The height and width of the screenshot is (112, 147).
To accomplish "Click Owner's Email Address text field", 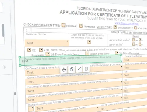I will pos(135,60).
